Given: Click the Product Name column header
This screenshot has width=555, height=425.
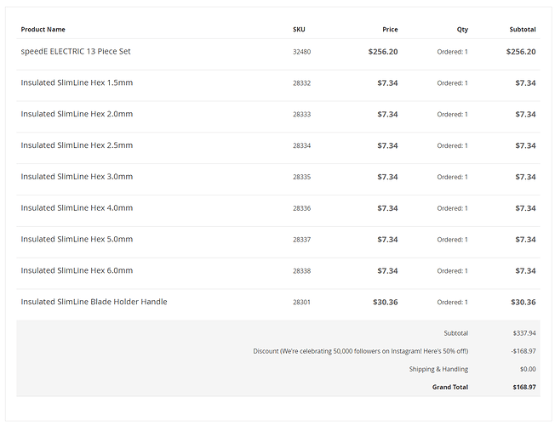Looking at the screenshot, I should tap(43, 30).
